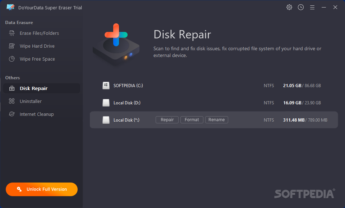
Task: Click the Wipe Hard Drive icon
Action: click(x=11, y=46)
